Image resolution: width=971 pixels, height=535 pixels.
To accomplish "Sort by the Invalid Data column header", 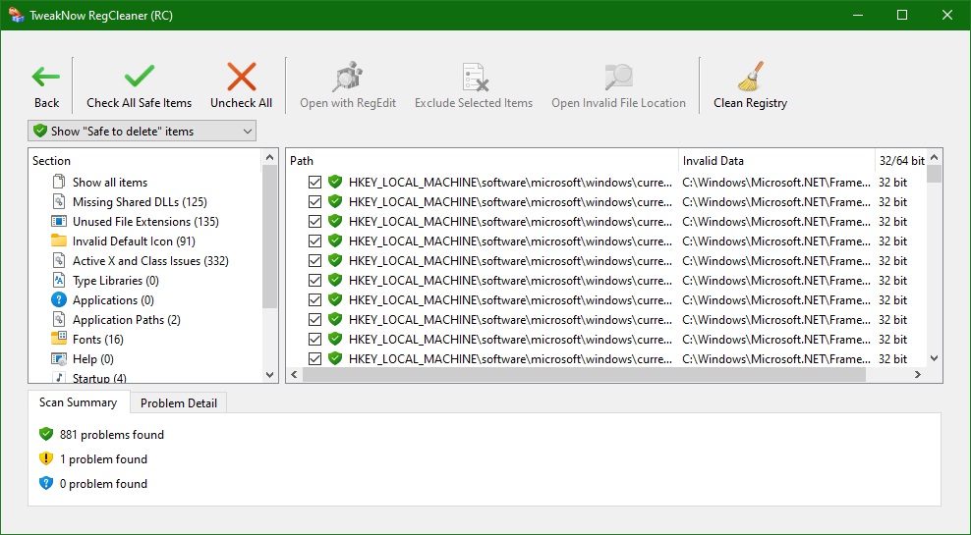I will tap(776, 161).
